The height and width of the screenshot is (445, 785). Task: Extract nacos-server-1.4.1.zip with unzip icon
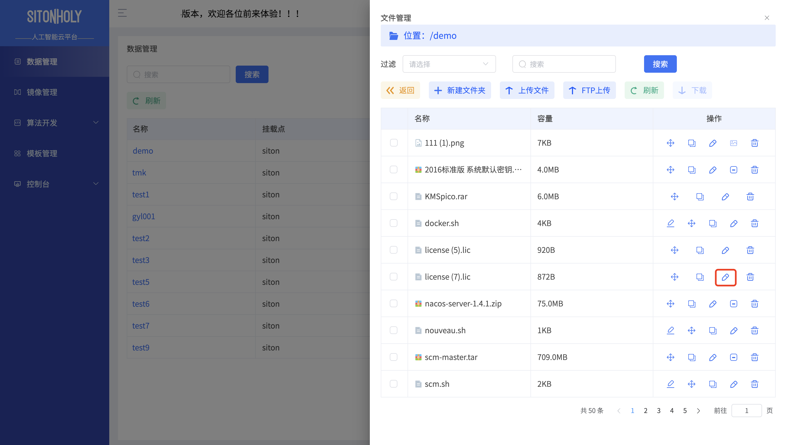click(733, 303)
